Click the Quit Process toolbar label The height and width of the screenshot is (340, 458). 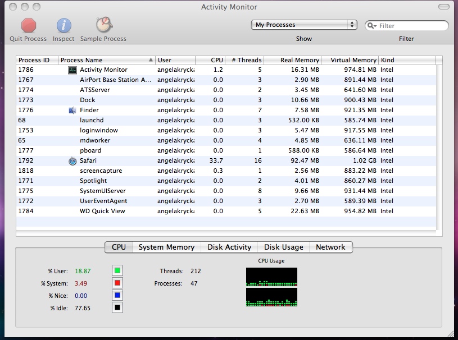pos(28,39)
